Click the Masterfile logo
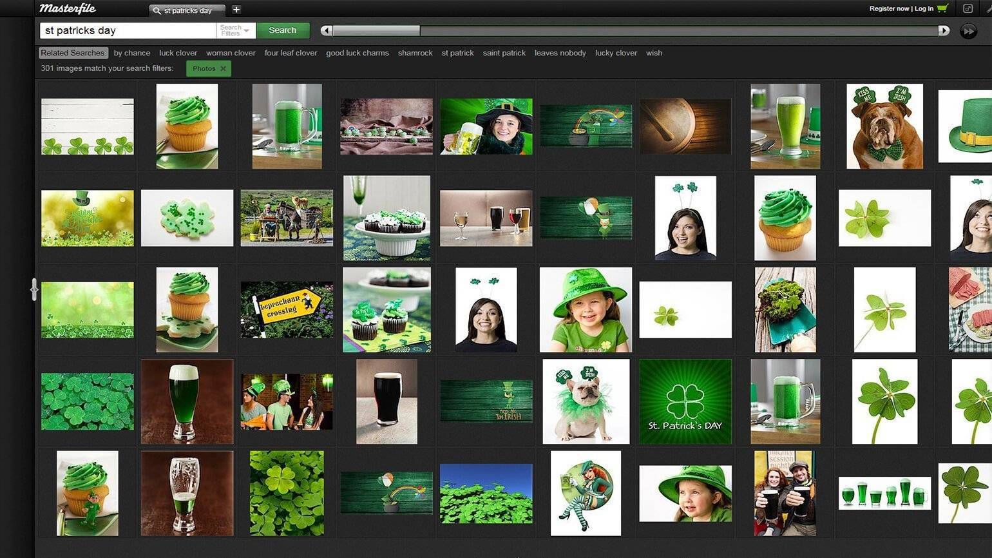 pyautogui.click(x=68, y=8)
